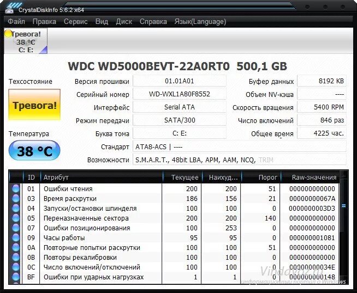Click blue status orb for attribute 0C
Viewport: 357px width, 293px height.
click(x=16, y=267)
